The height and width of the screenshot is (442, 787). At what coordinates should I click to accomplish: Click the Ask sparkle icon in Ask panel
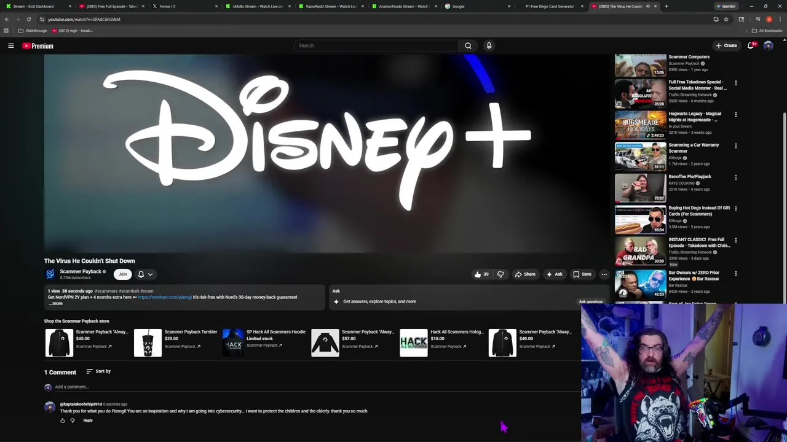click(336, 301)
